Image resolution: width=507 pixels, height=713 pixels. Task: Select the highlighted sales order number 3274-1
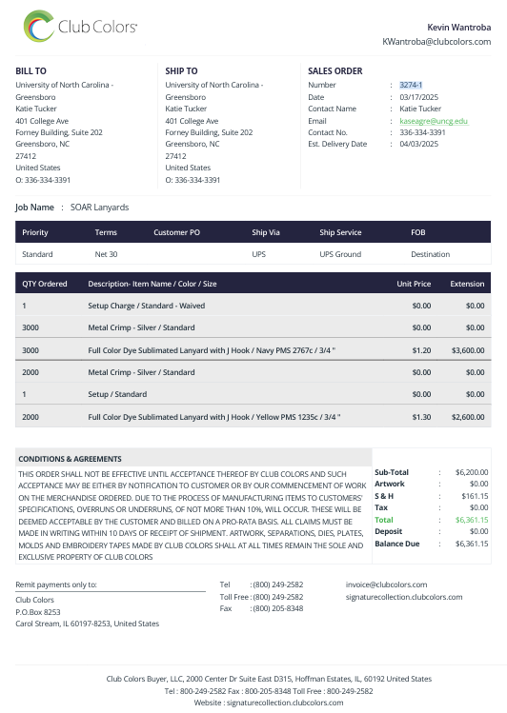[411, 85]
